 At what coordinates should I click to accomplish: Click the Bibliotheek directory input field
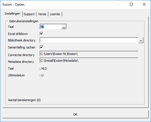coord(89,40)
